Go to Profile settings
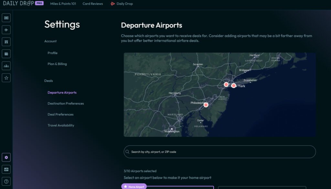This screenshot has height=189, width=331. 52,53
